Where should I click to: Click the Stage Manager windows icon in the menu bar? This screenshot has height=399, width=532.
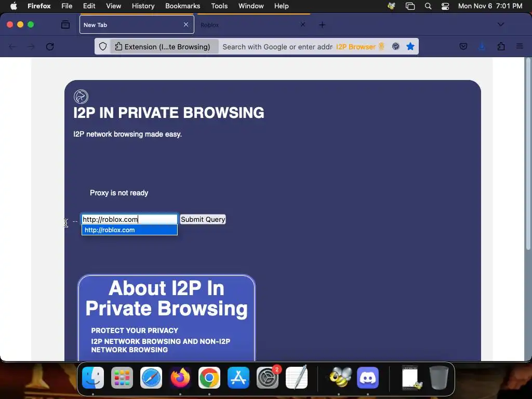pos(410,6)
